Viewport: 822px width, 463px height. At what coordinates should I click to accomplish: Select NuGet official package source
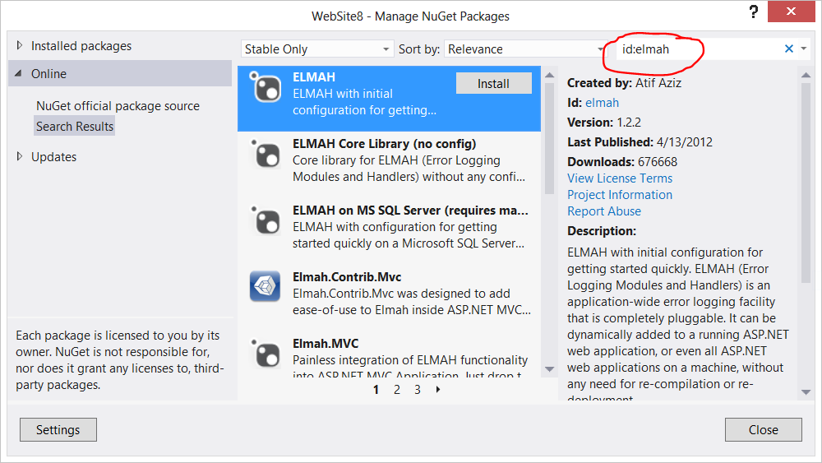click(118, 106)
